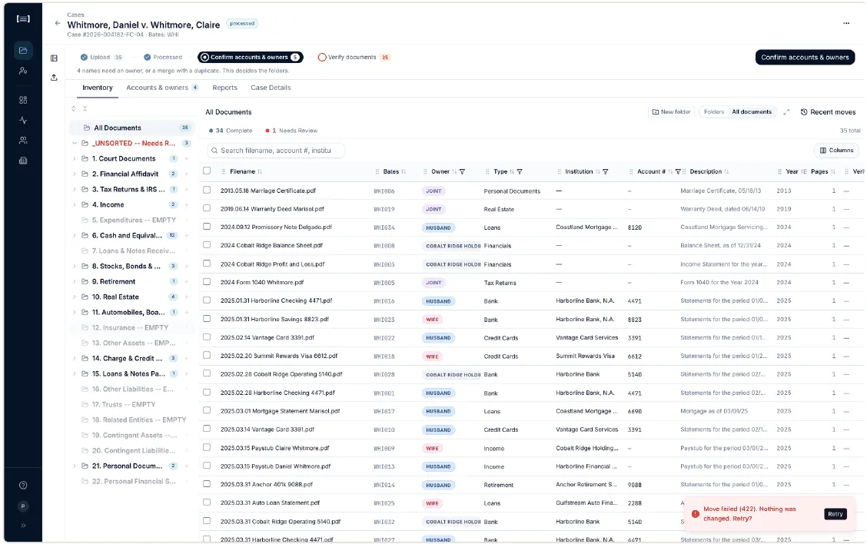Toggle the select-all checkbox in the table header
The width and height of the screenshot is (867, 544).
207,171
